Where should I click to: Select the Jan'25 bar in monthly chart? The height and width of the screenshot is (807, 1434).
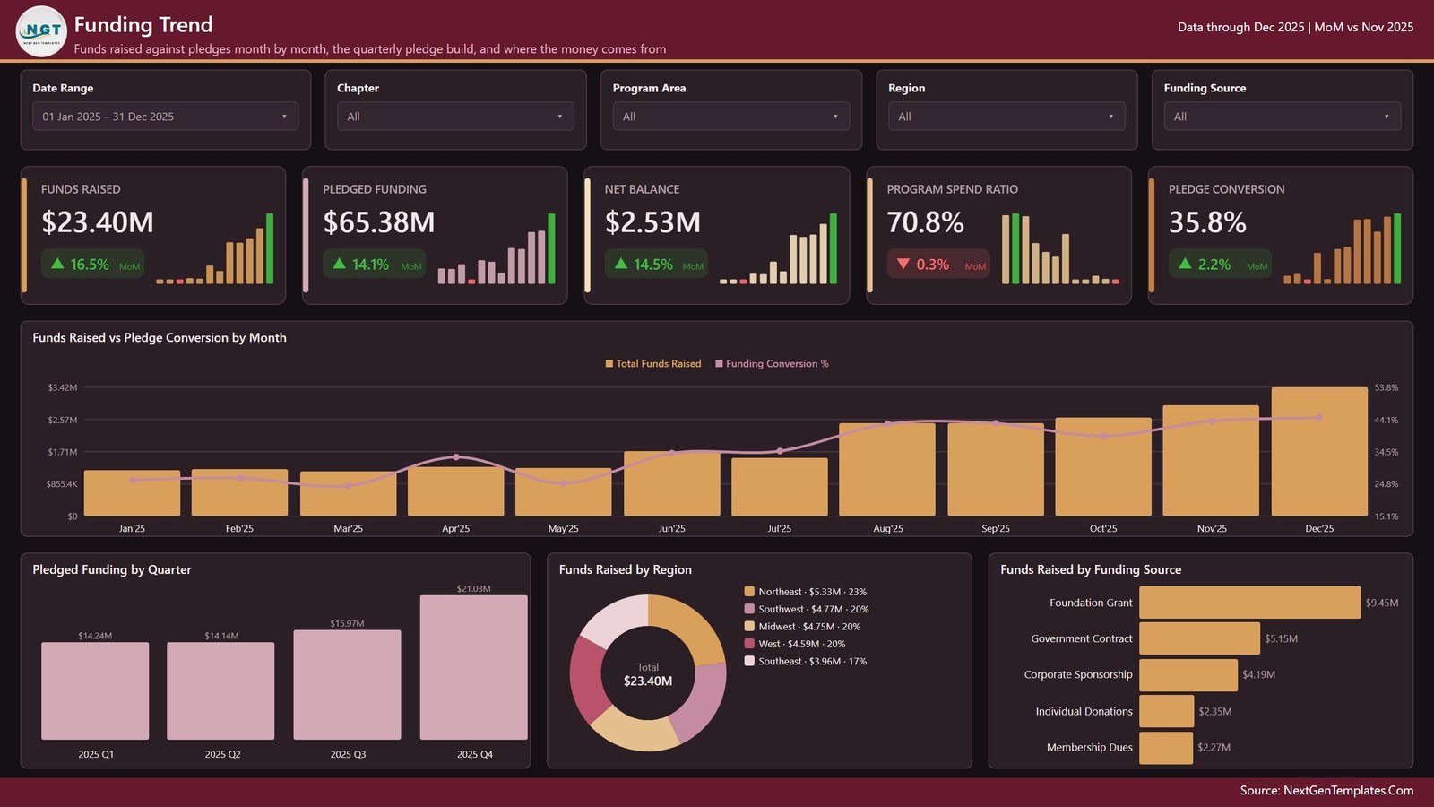(x=132, y=493)
